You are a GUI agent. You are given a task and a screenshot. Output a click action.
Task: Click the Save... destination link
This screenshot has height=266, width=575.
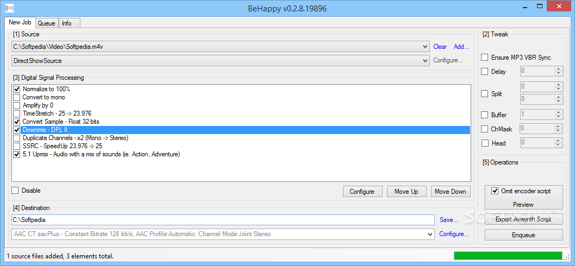449,220
